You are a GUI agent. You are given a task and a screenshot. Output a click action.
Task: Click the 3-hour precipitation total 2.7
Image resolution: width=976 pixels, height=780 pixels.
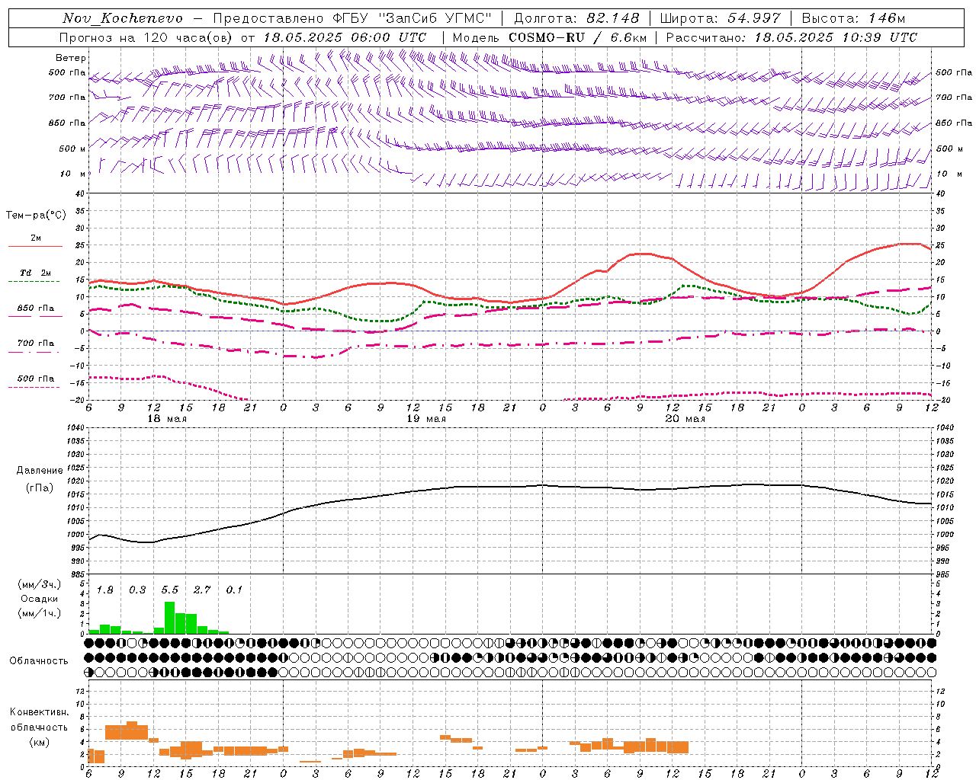click(202, 590)
